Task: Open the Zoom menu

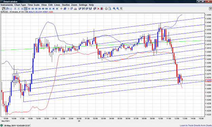Action: (x=74, y=5)
